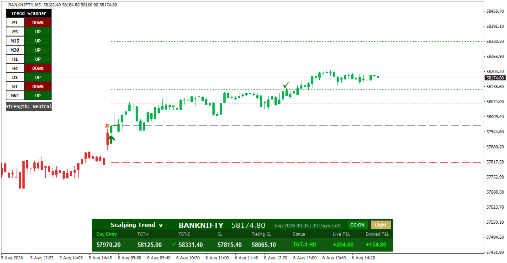Select the M15 timeframe cell
The height and width of the screenshot is (263, 507).
click(15, 41)
